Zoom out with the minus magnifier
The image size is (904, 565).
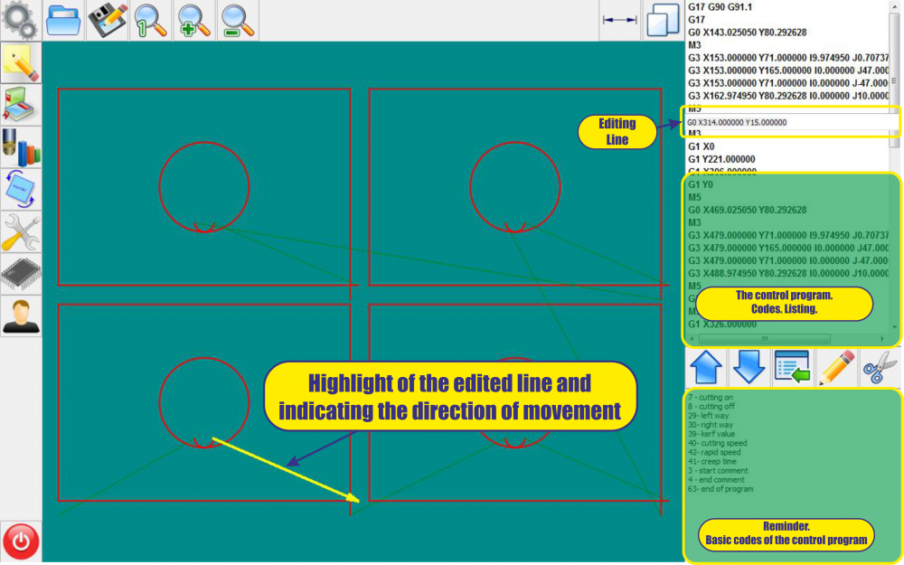(x=237, y=20)
